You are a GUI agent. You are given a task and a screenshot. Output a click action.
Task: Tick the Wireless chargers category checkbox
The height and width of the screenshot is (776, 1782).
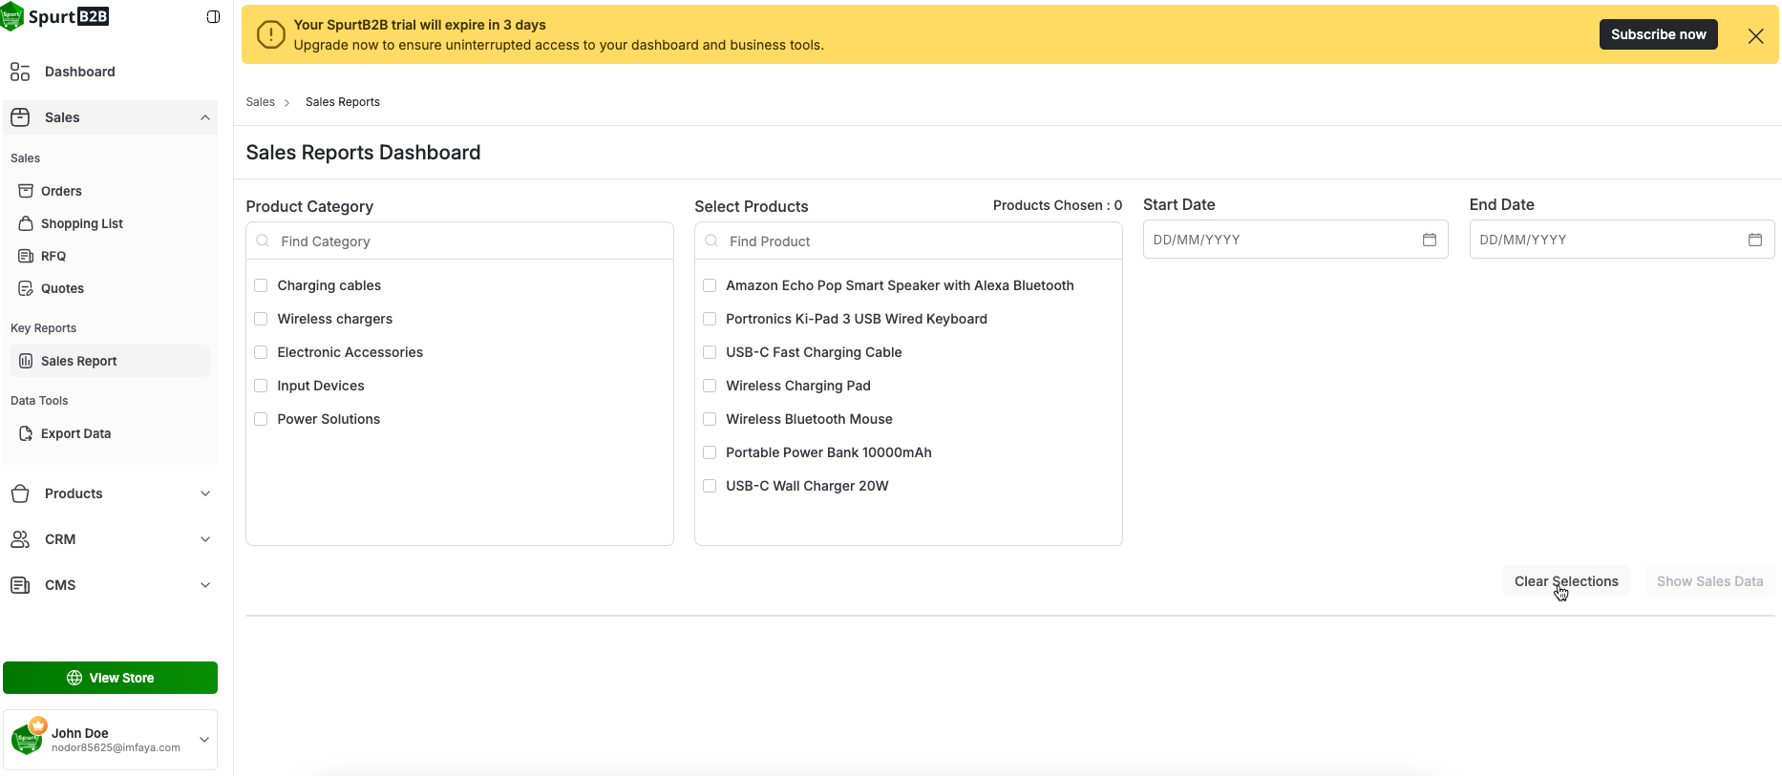tap(261, 319)
